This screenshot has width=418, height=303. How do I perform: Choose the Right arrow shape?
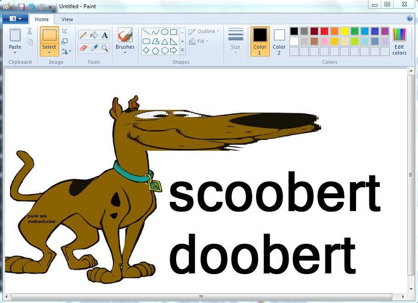tap(174, 50)
